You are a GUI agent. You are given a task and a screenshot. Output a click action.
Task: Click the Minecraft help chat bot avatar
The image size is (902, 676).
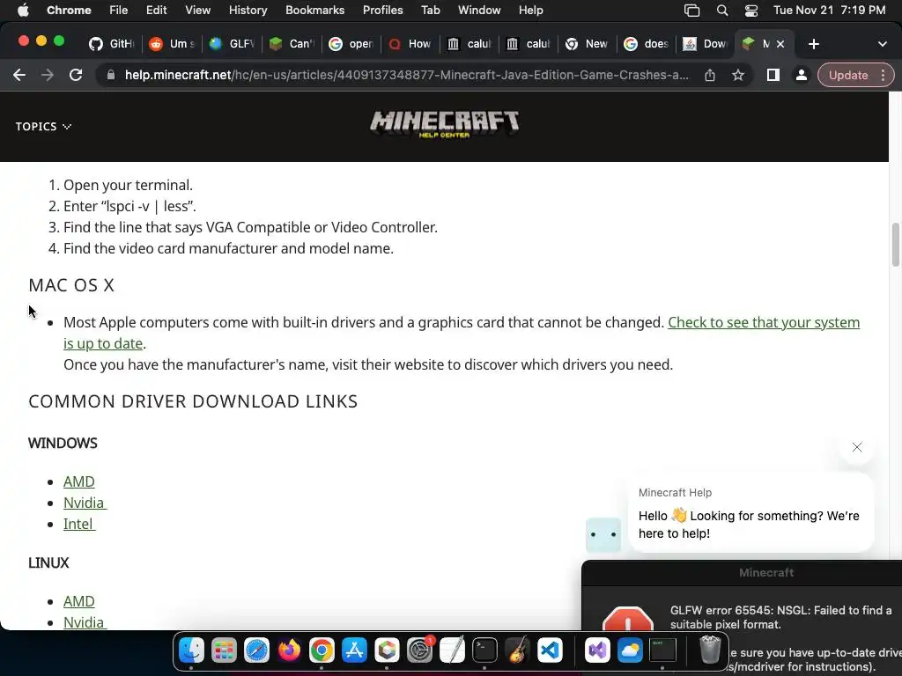(x=603, y=534)
